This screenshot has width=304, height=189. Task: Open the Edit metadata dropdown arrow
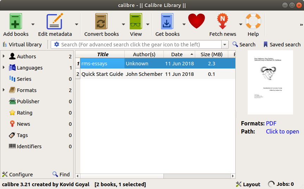click(76, 24)
